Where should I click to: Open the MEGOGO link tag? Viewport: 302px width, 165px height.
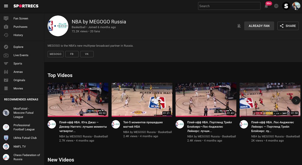55,54
